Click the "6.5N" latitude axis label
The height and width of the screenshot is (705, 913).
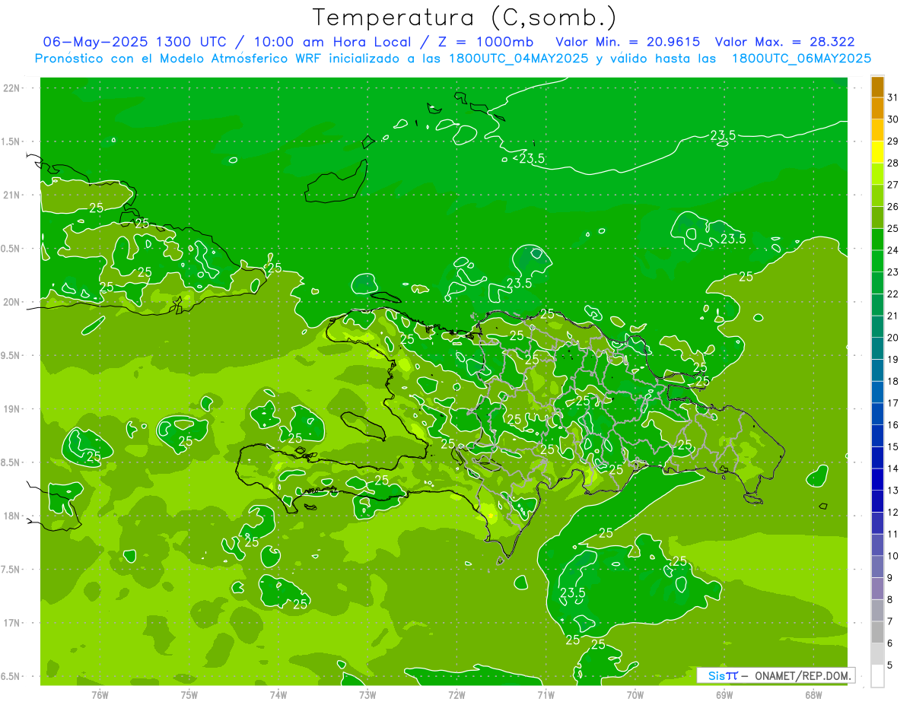[x=11, y=676]
